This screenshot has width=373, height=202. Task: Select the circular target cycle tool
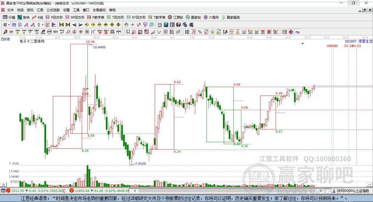(74, 32)
